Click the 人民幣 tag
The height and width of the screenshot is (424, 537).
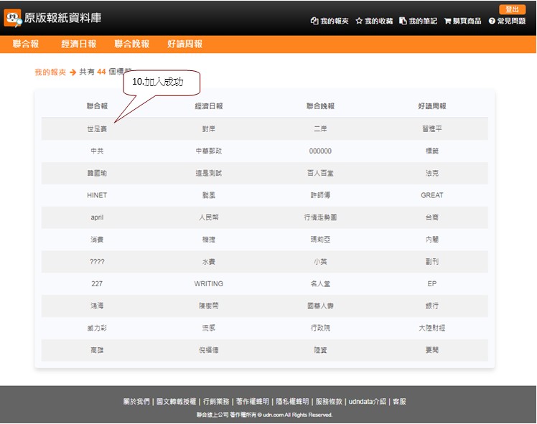(x=209, y=217)
